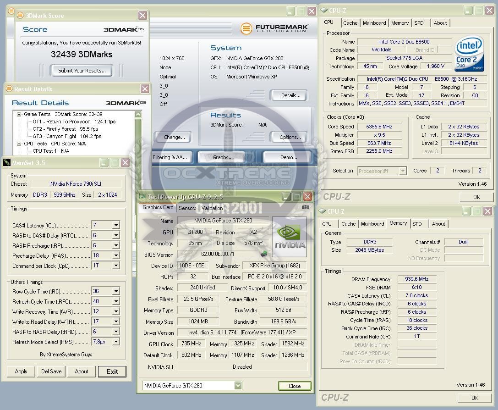
Task: Click the 3DMark Score window title icon
Action: (x=20, y=15)
